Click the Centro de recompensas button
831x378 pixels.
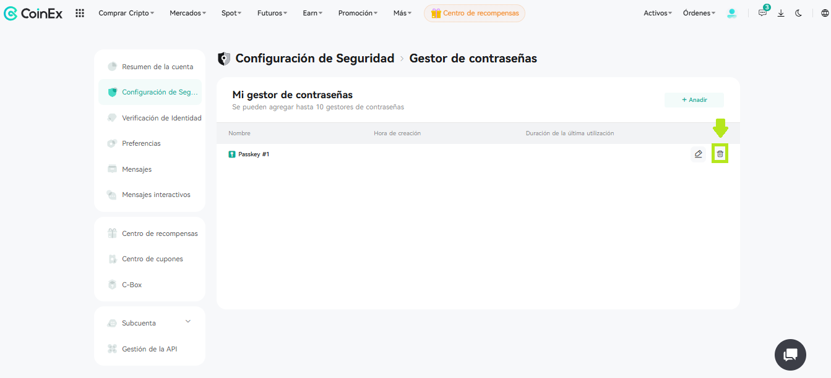[x=475, y=13]
